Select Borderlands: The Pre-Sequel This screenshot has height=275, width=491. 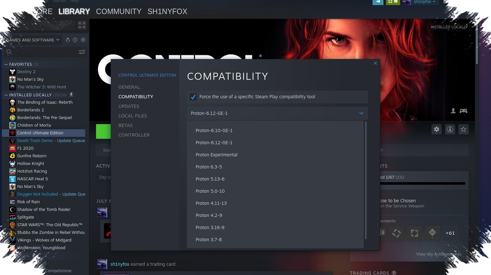[x=44, y=118]
